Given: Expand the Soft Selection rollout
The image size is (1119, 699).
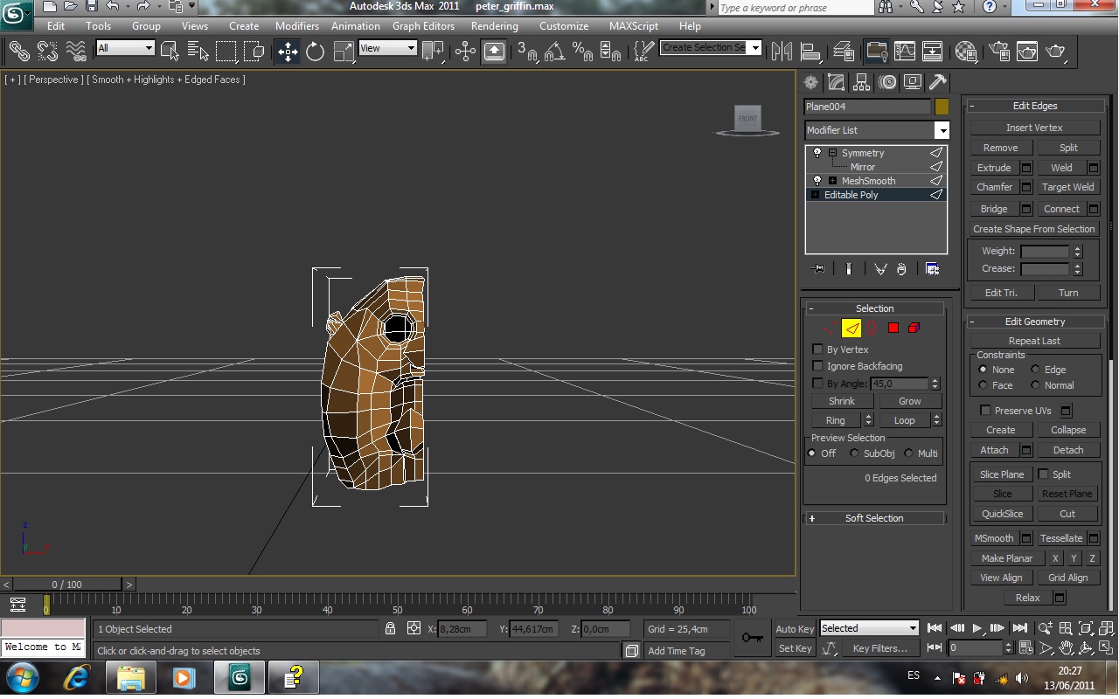Looking at the screenshot, I should click(874, 518).
